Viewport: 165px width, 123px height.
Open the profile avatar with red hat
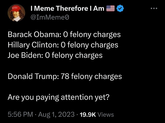(x=16, y=13)
